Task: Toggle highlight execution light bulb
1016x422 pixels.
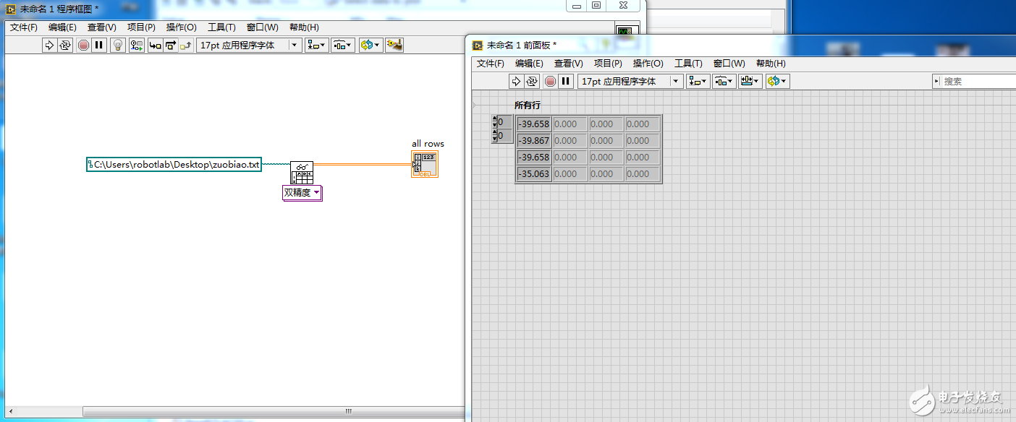Action: tap(117, 45)
